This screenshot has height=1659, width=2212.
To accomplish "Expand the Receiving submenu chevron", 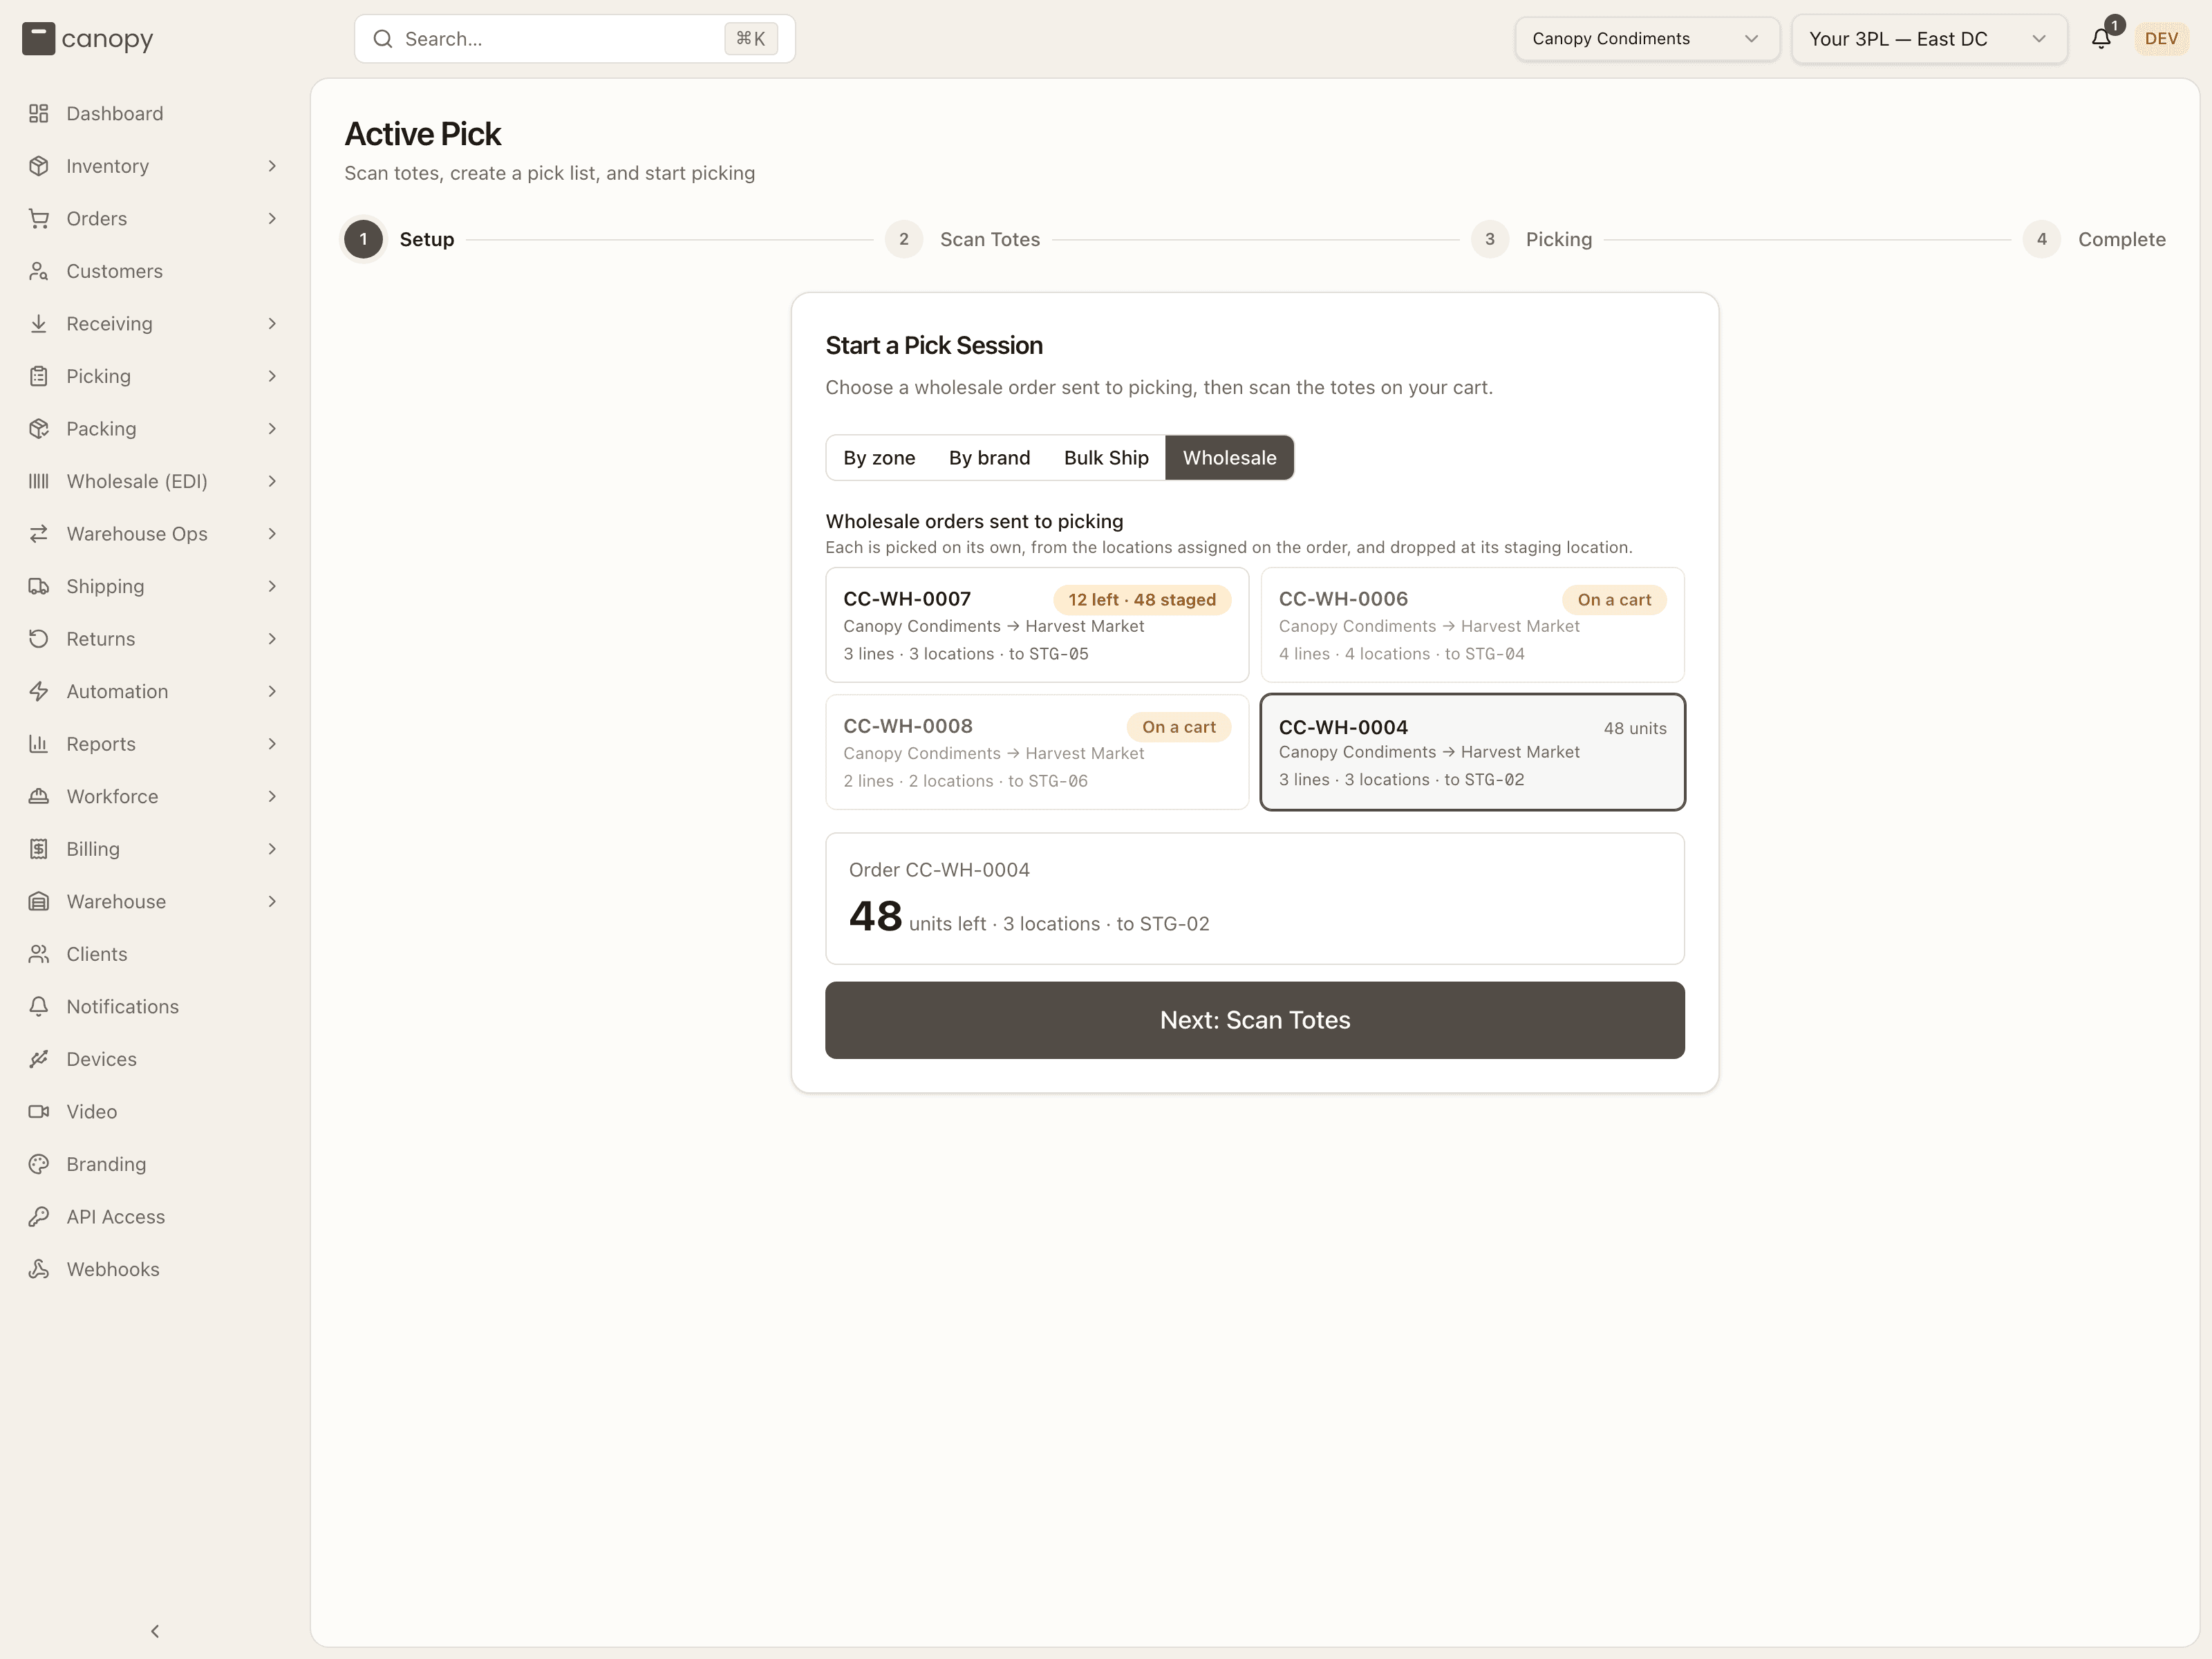I will click(x=272, y=324).
